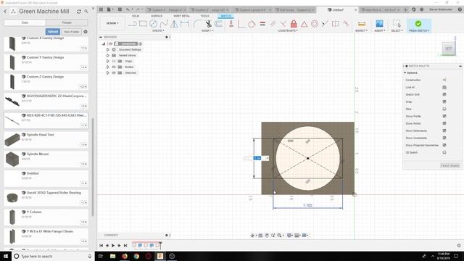This screenshot has height=261, width=464.
Task: Switch to the Sheet Metal tab
Action: coord(182,16)
